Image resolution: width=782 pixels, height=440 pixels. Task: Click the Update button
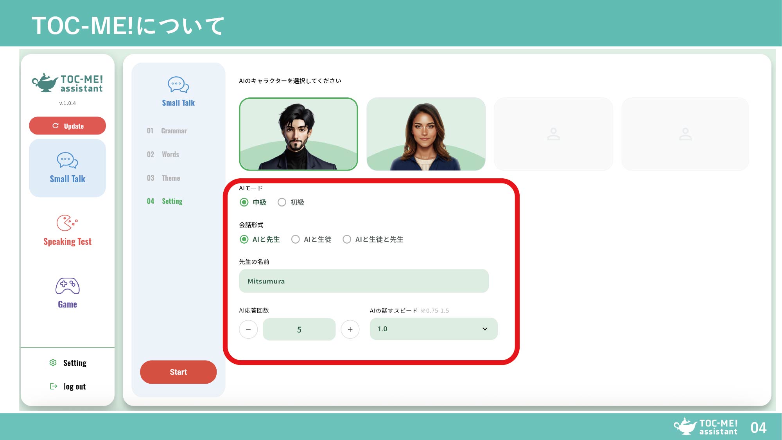pyautogui.click(x=67, y=126)
